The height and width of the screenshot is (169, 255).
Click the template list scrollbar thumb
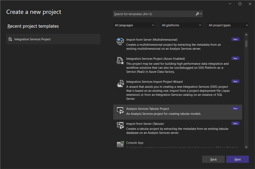[246, 44]
